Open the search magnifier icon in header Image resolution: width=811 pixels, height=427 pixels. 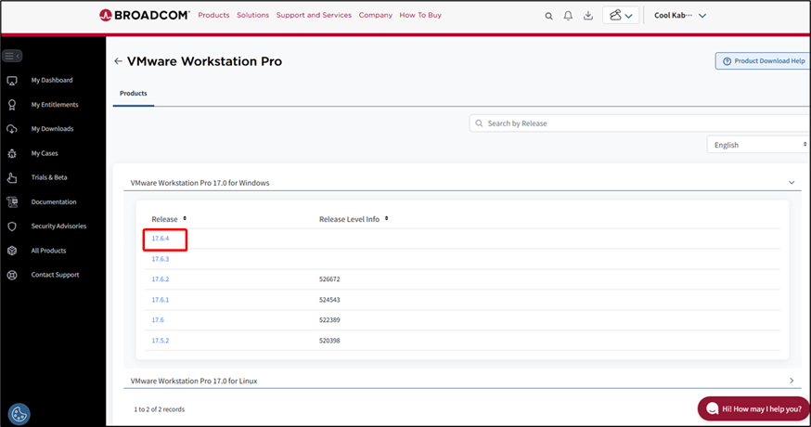point(548,16)
